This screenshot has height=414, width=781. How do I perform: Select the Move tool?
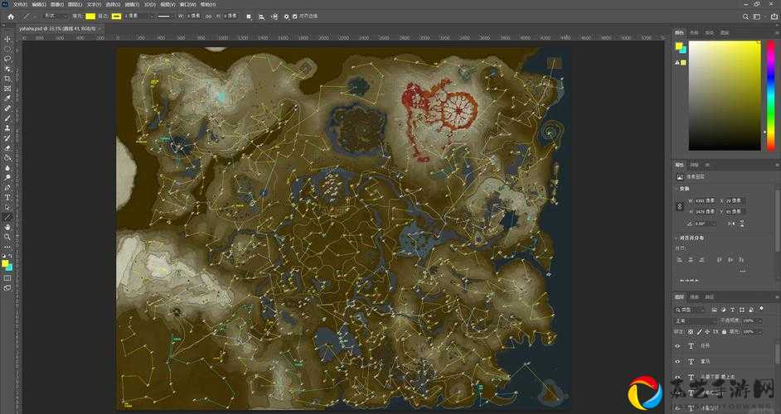tap(7, 39)
